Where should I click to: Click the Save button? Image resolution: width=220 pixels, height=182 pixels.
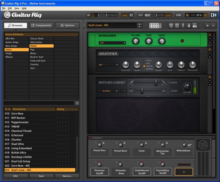click(41, 176)
